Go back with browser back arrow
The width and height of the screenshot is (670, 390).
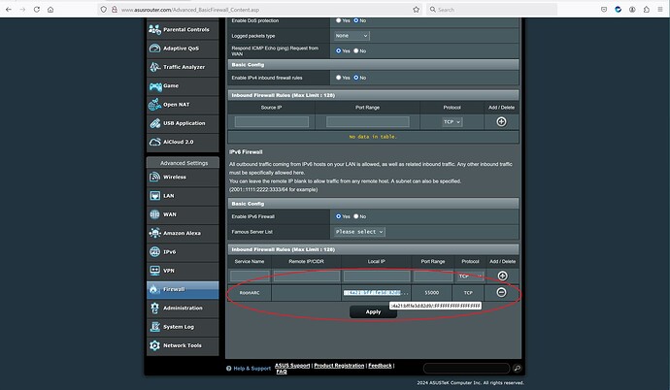click(x=9, y=10)
